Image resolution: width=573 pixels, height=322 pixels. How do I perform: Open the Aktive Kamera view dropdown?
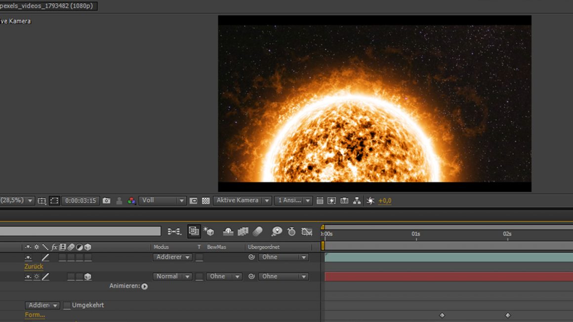(242, 201)
